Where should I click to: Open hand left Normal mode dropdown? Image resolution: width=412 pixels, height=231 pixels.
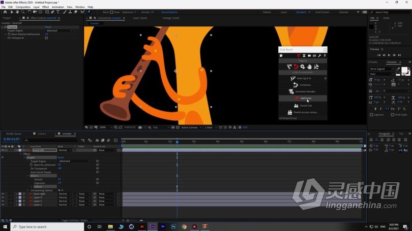(65, 150)
